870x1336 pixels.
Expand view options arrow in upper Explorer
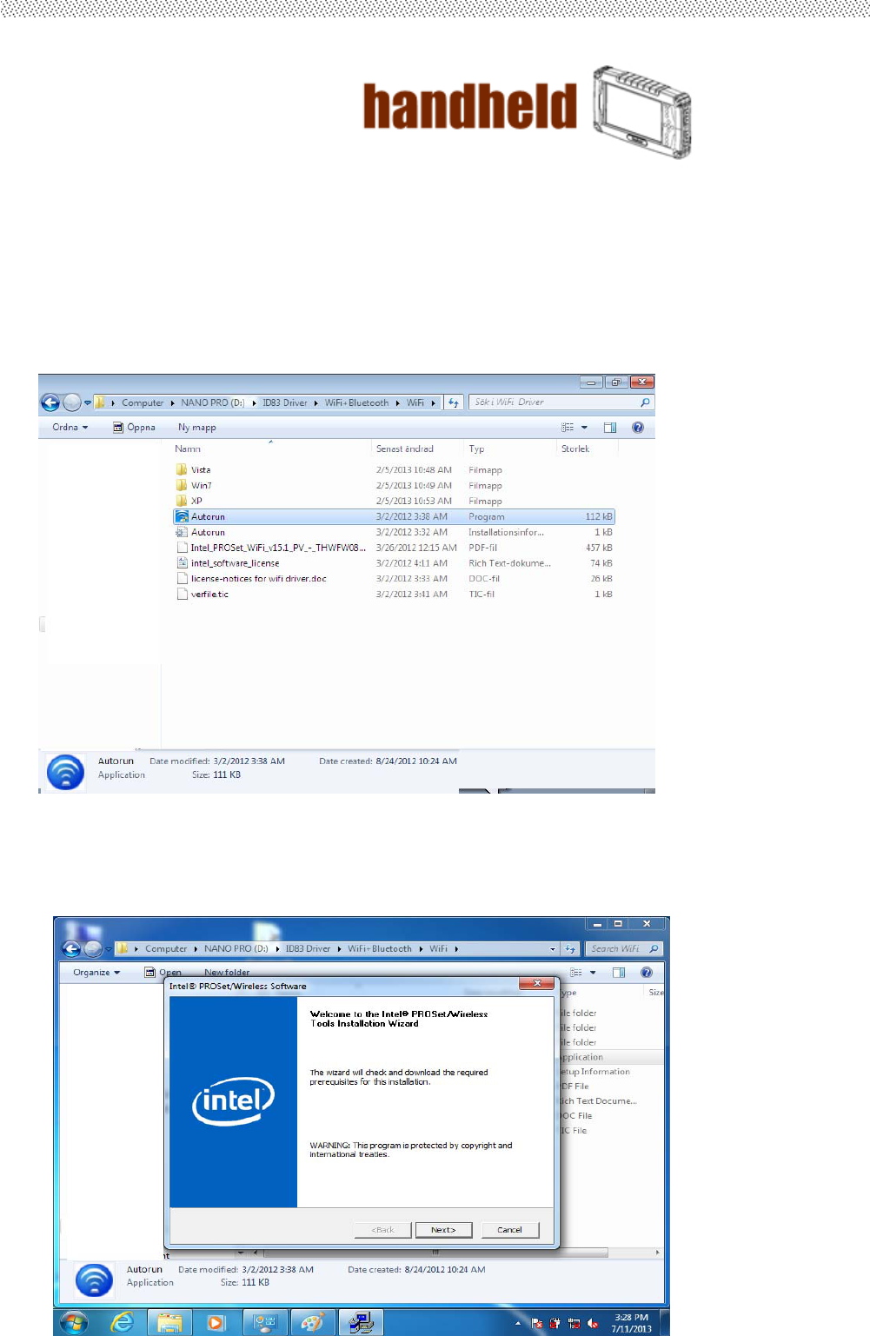584,427
